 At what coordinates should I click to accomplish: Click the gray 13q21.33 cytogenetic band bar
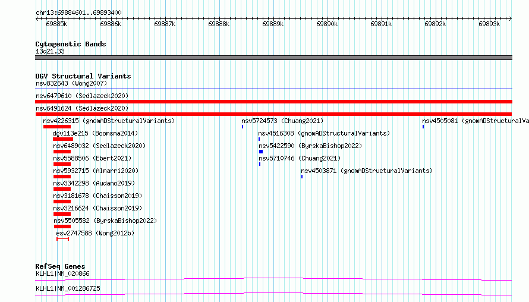click(273, 58)
